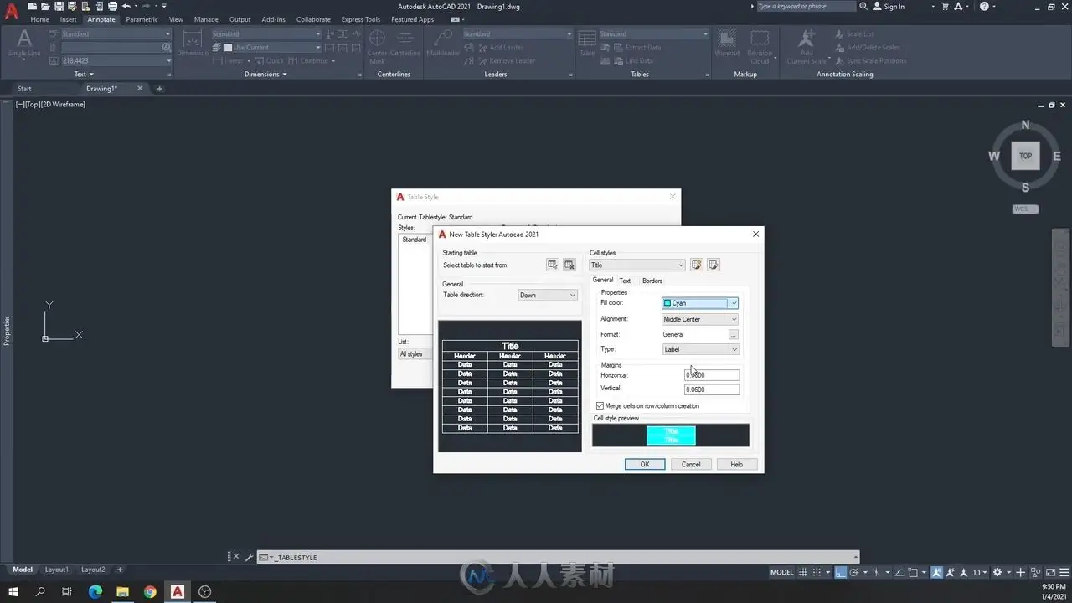Image resolution: width=1072 pixels, height=603 pixels.
Task: Open the Insert ribbon tab
Action: (x=69, y=19)
